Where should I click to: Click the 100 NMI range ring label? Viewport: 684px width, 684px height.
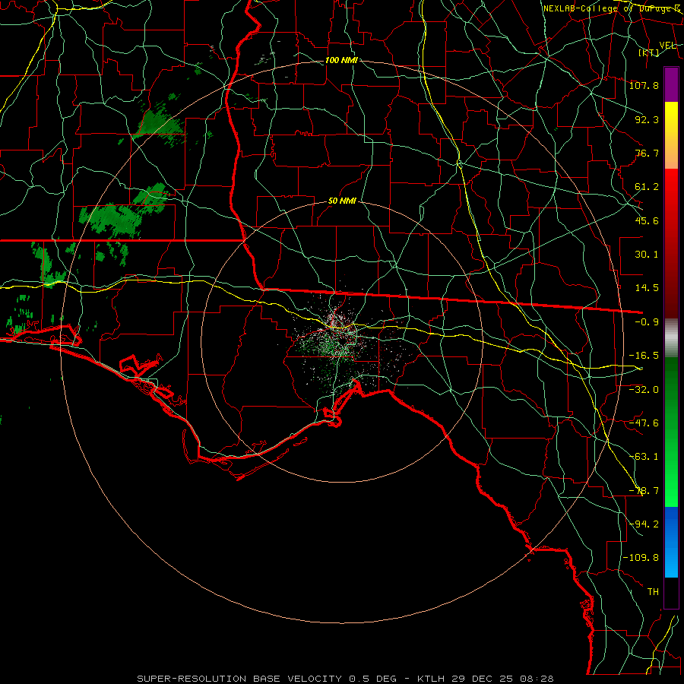[x=341, y=60]
